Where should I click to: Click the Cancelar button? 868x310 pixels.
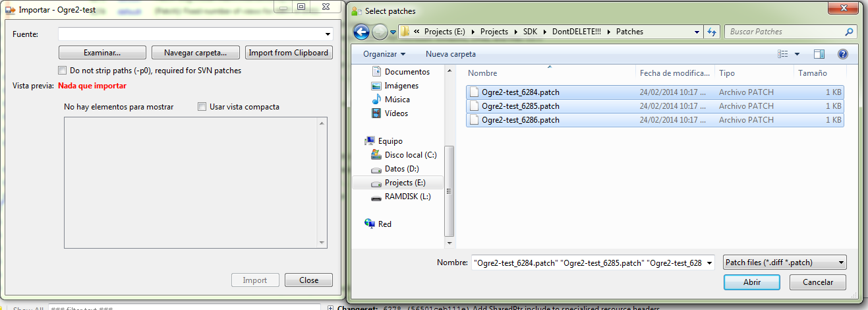point(817,282)
